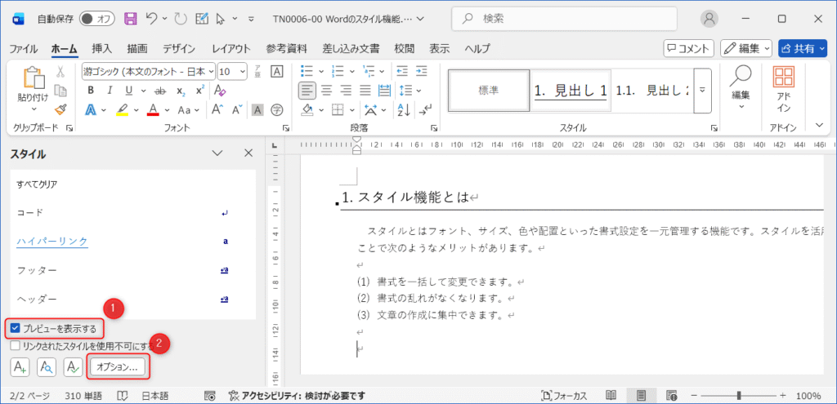Click the Format Painter brush icon

60,109
